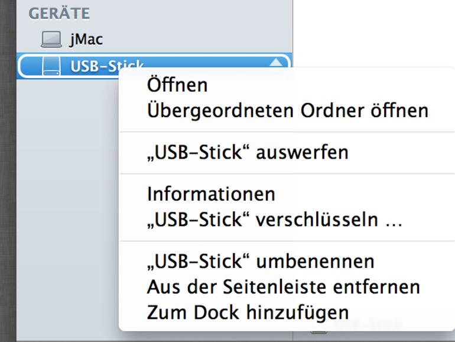455x342 pixels.
Task: Click the jMac computer icon
Action: (51, 40)
